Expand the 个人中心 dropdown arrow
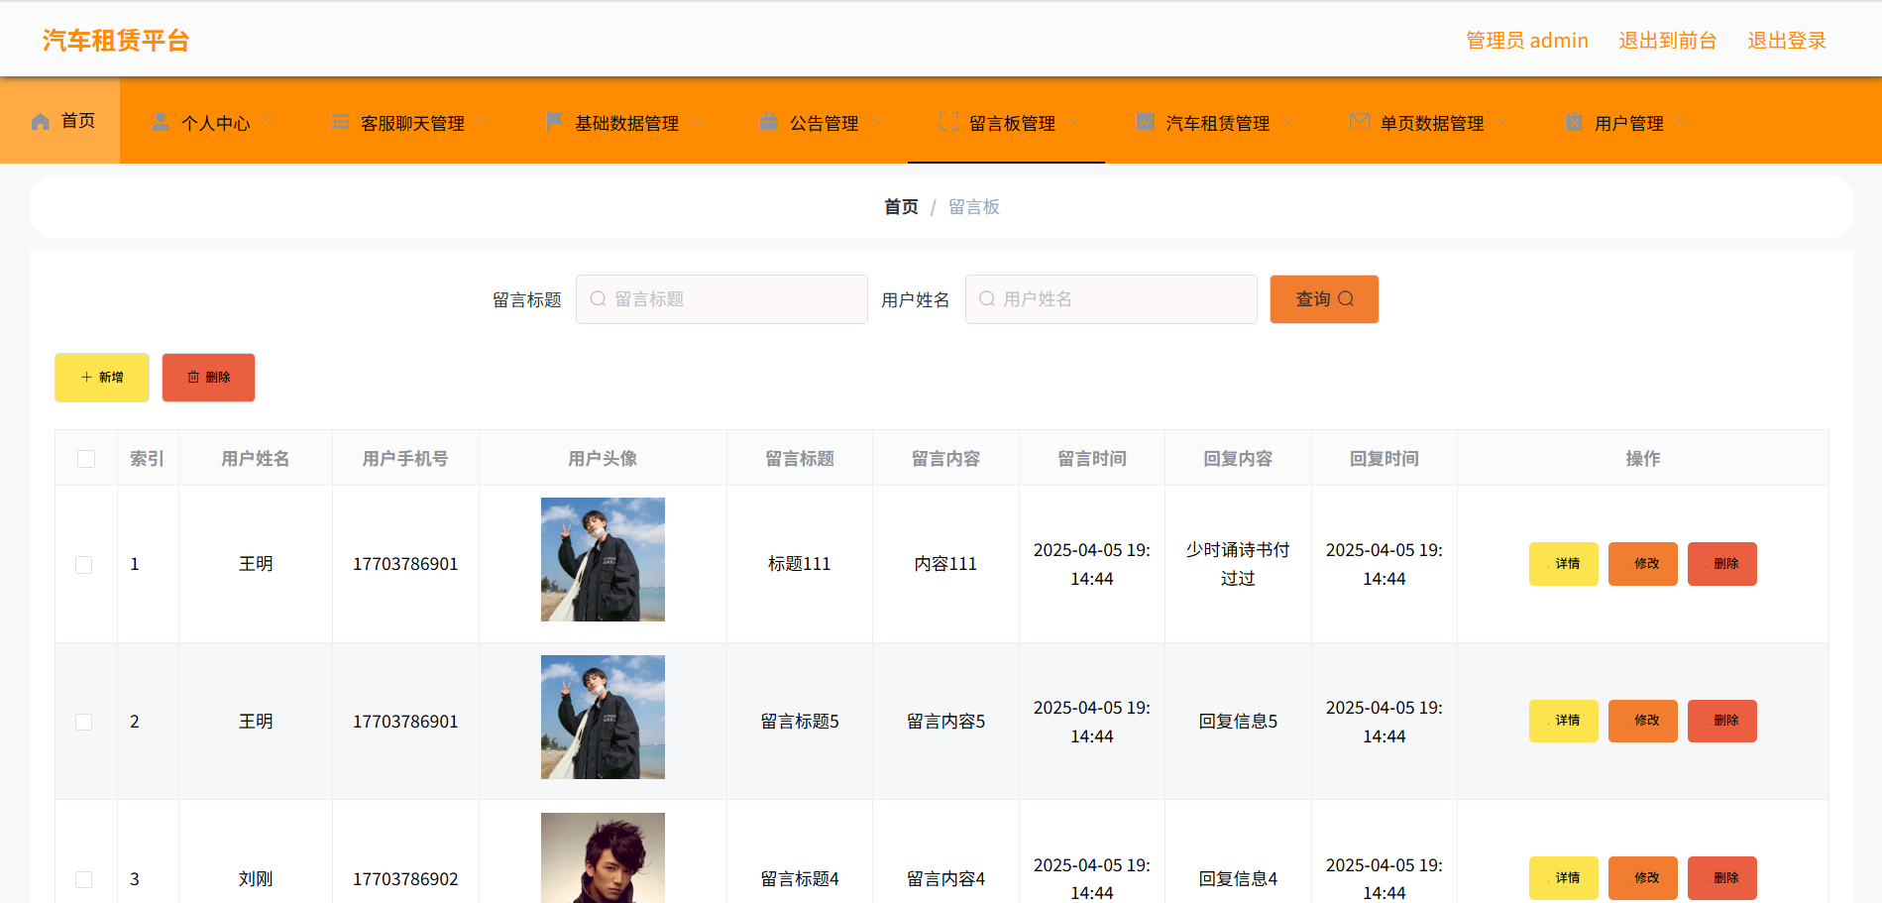 269,122
